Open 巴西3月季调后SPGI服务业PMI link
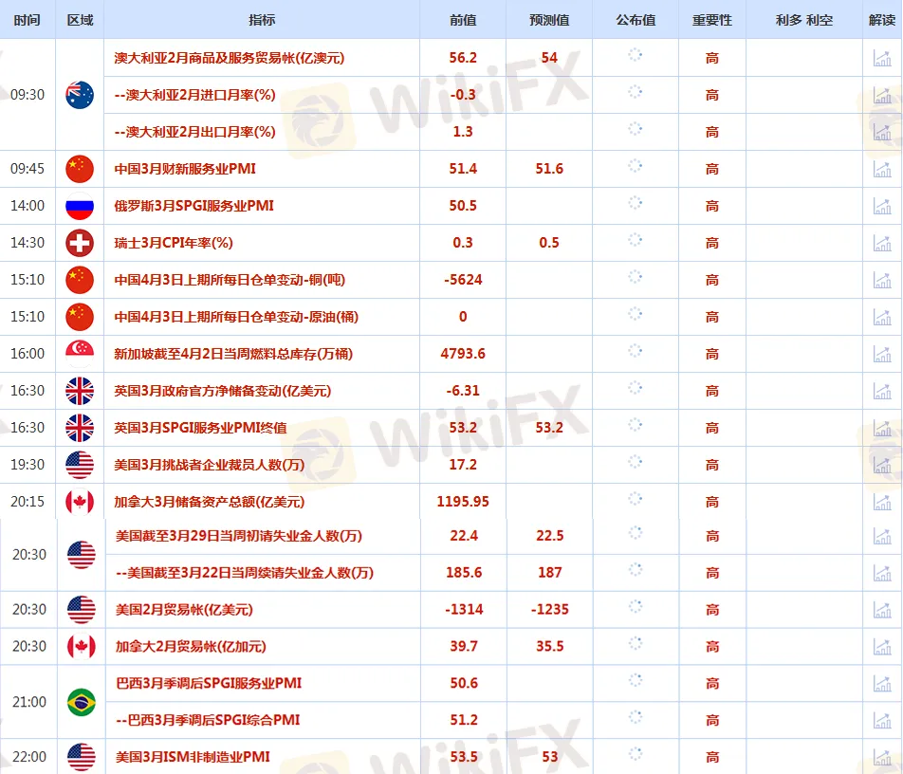The height and width of the screenshot is (774, 903). click(208, 683)
